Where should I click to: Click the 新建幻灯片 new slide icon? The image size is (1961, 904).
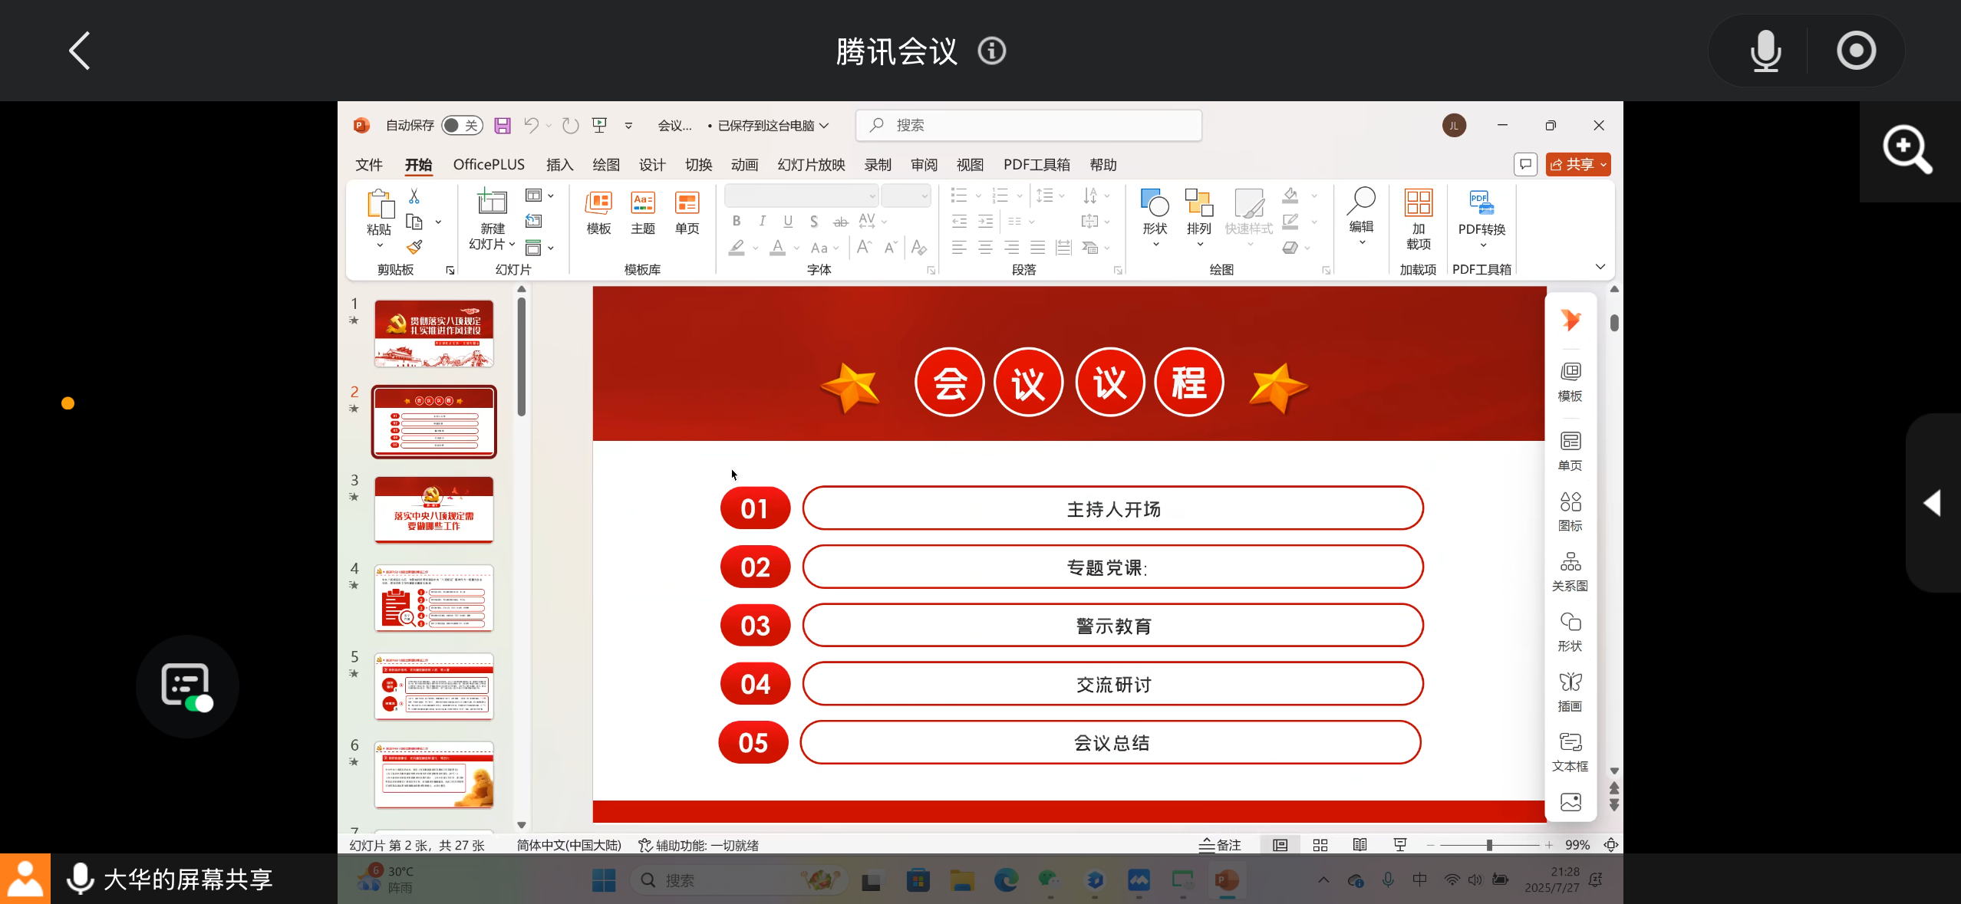pyautogui.click(x=492, y=204)
